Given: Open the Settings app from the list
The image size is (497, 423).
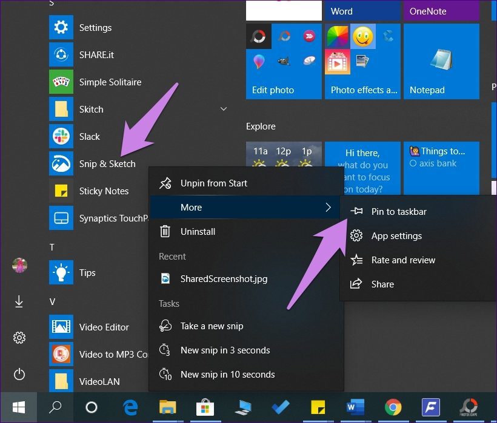Looking at the screenshot, I should pyautogui.click(x=95, y=27).
